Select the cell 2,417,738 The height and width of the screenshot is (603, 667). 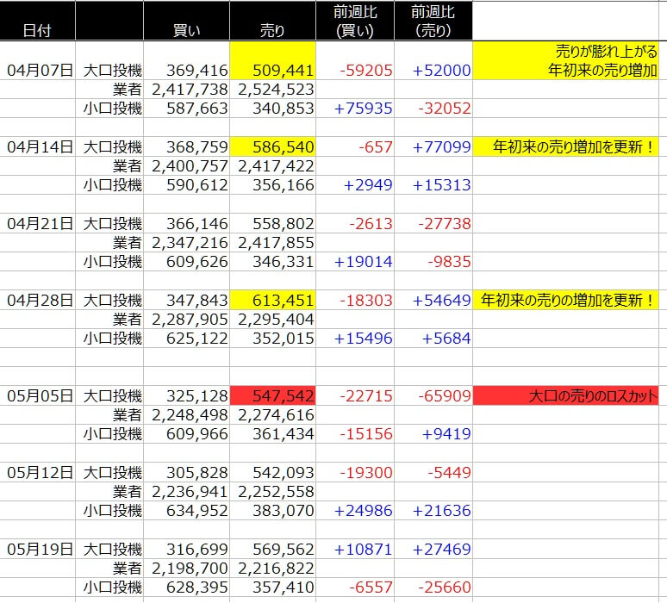pyautogui.click(x=187, y=90)
